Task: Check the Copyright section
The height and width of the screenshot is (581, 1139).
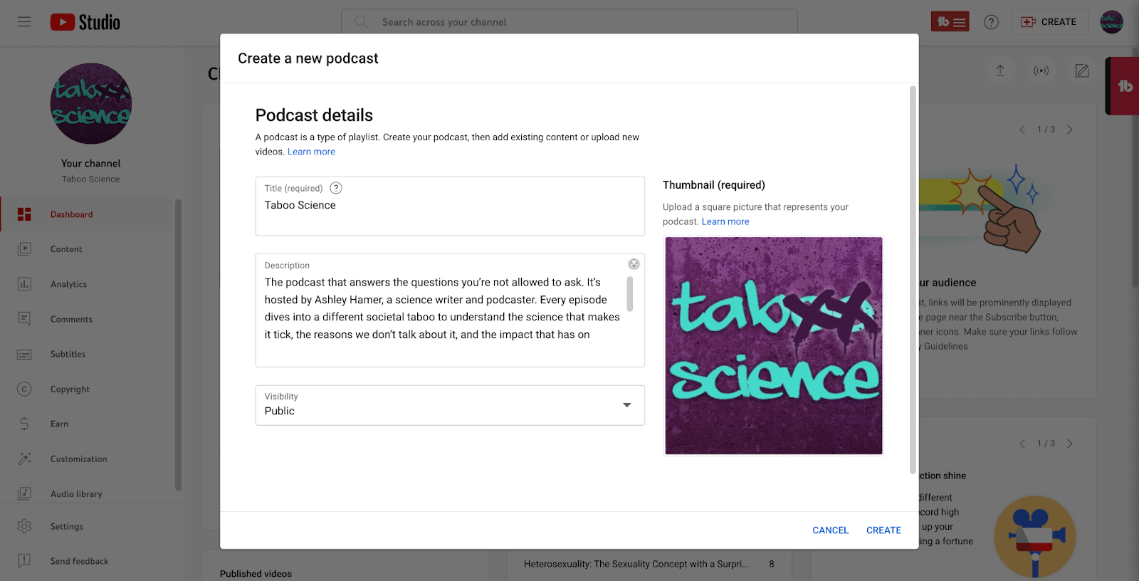Action: pos(69,389)
